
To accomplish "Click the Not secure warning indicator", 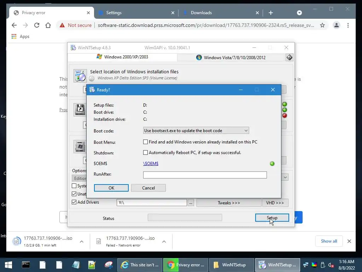I will tap(76, 25).
